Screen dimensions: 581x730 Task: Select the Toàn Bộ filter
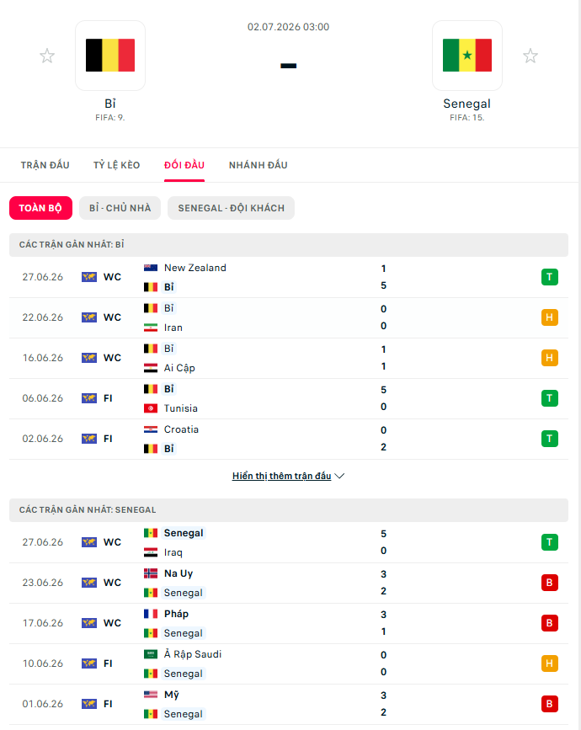tap(40, 208)
